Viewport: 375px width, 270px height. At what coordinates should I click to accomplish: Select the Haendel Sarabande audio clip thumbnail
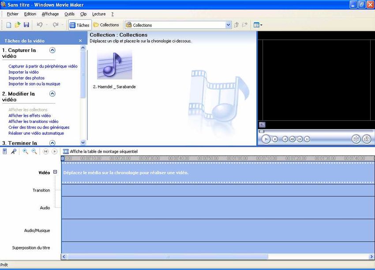pyautogui.click(x=114, y=64)
